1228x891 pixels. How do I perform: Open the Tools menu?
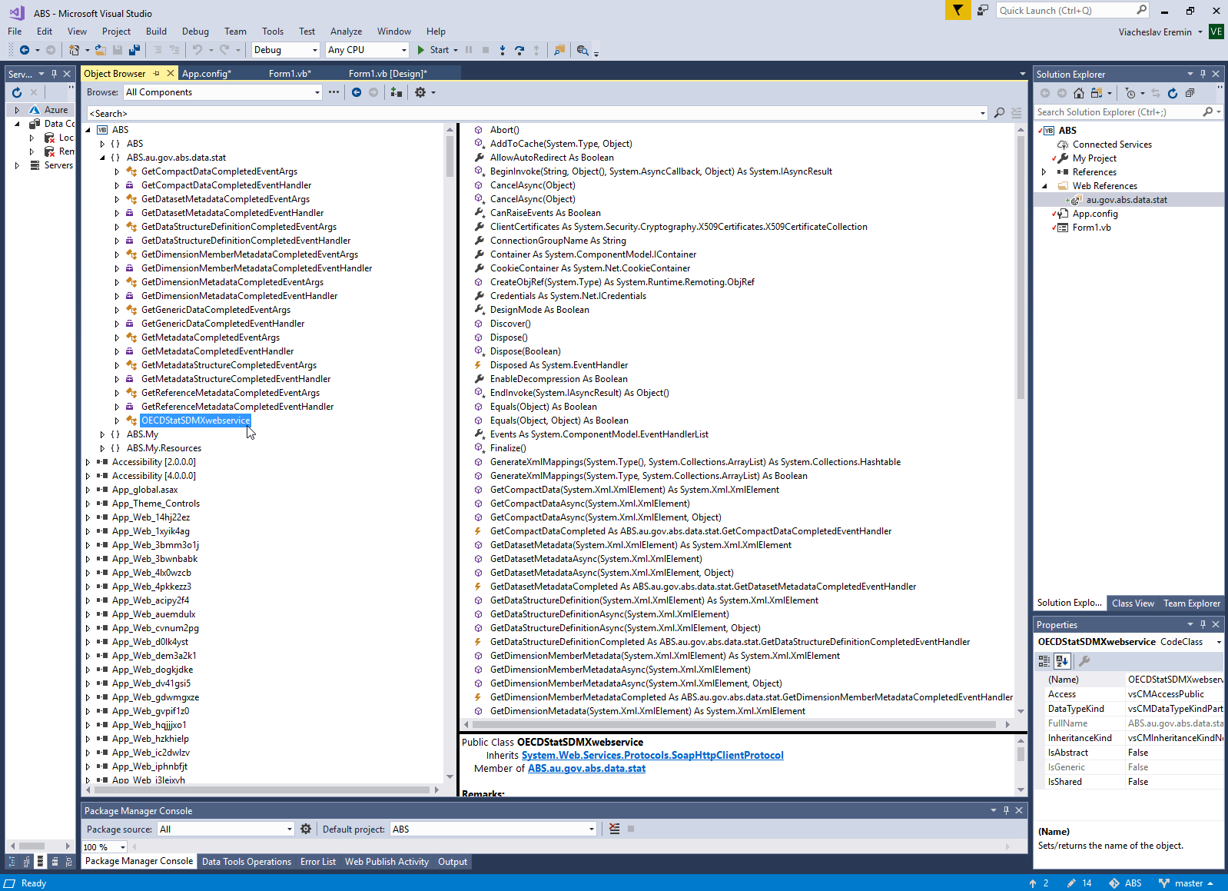(x=273, y=32)
